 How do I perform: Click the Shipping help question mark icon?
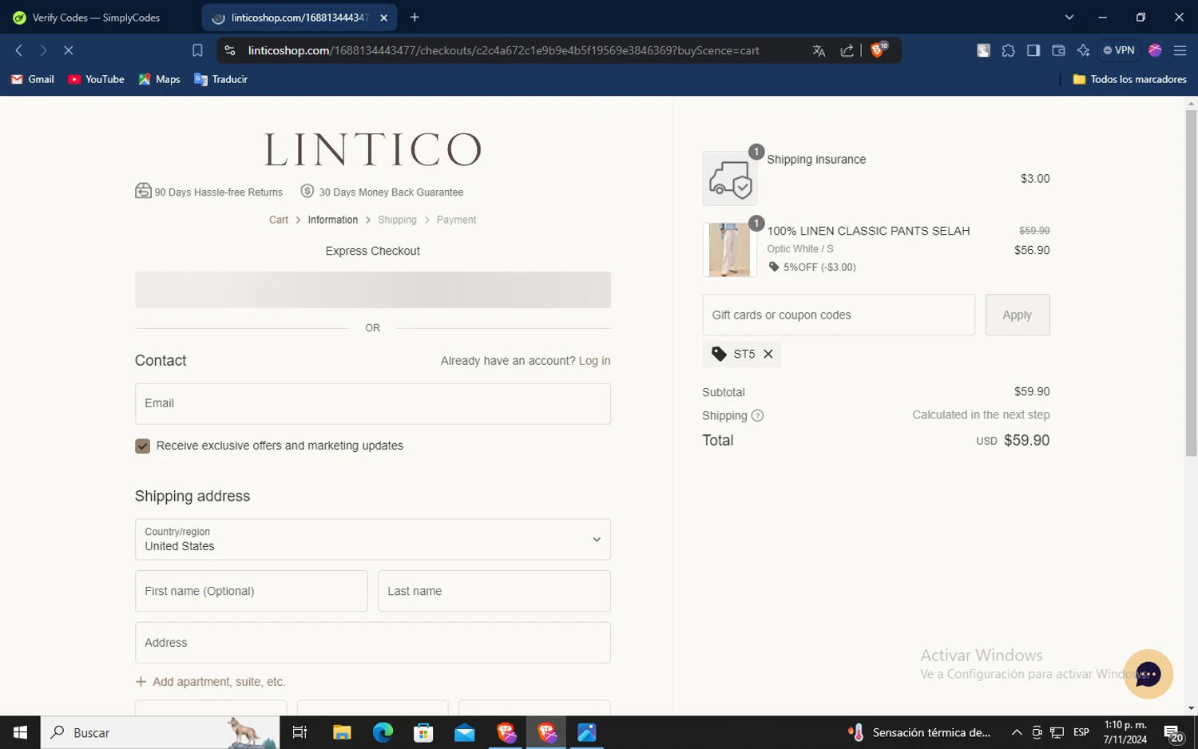(x=758, y=415)
